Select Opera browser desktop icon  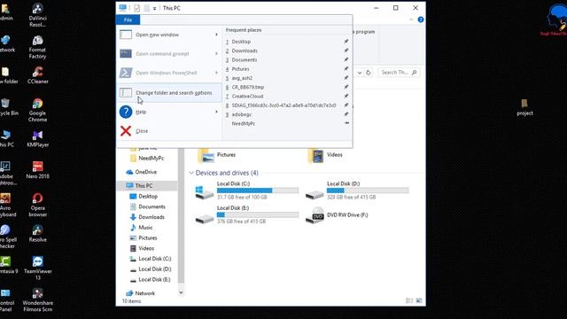pyautogui.click(x=37, y=205)
